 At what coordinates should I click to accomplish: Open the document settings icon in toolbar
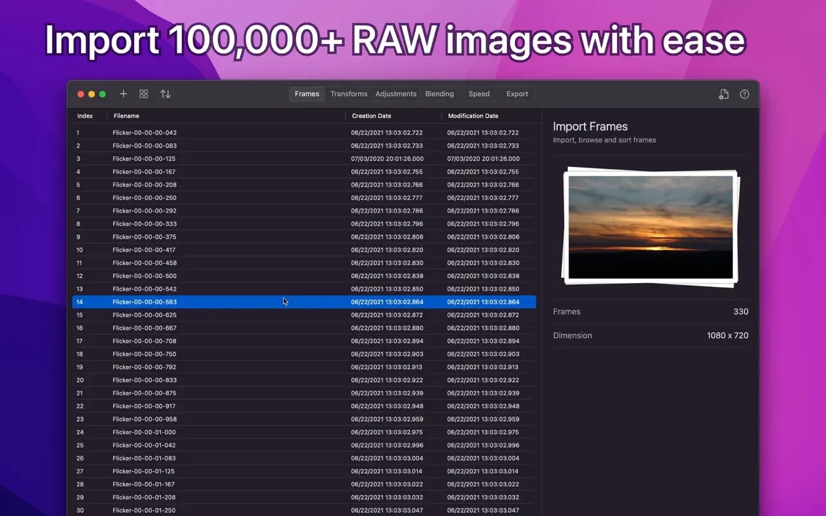tap(723, 94)
